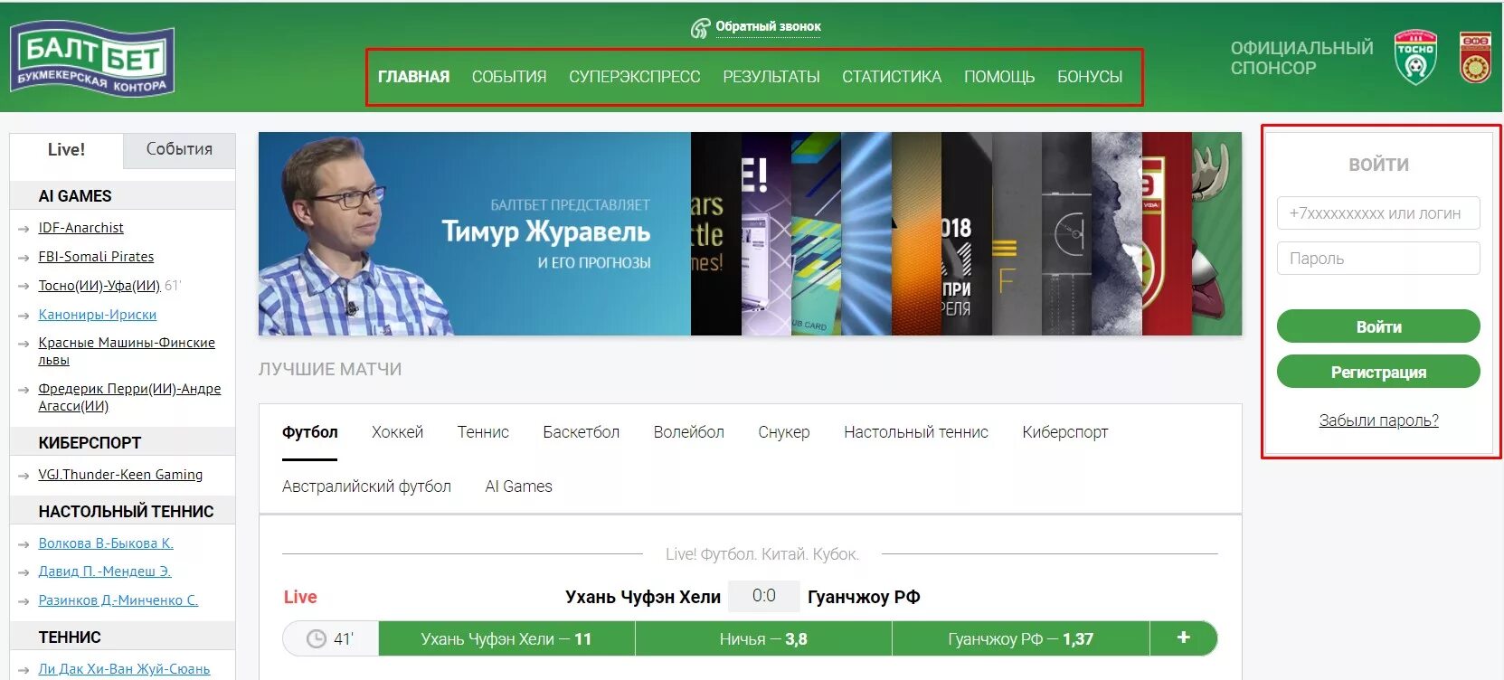Open the IDF-Anarchist match link
The image size is (1504, 680).
[x=80, y=228]
